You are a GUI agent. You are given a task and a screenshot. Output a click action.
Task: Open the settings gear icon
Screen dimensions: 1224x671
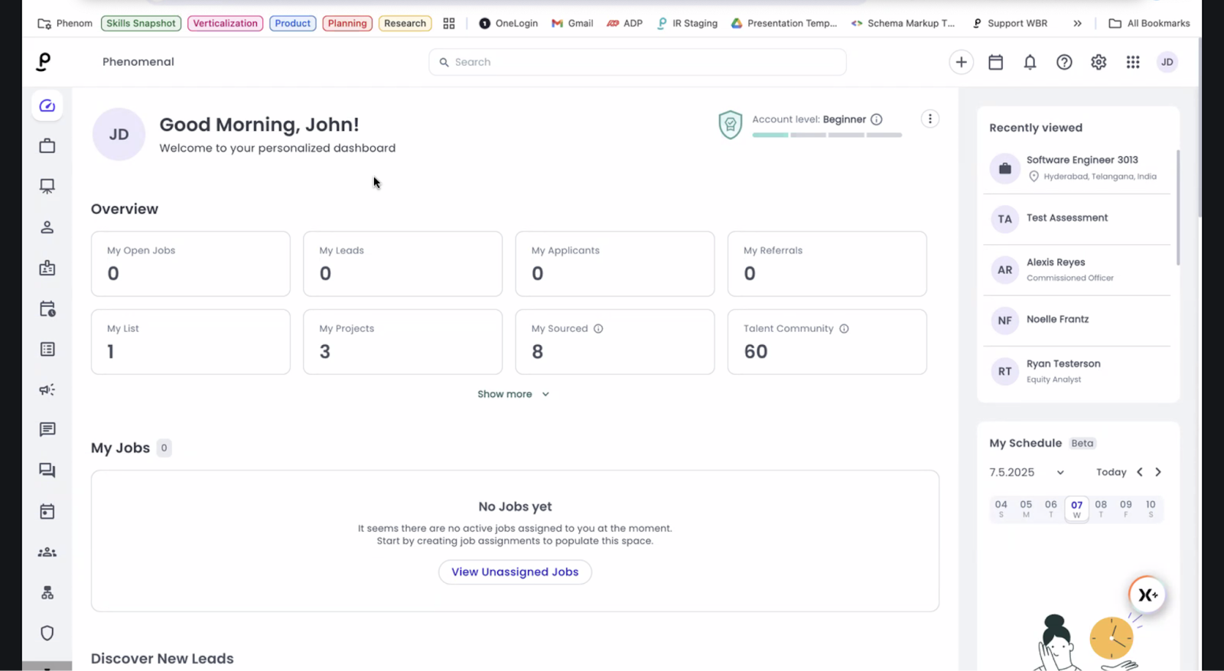[1099, 63]
